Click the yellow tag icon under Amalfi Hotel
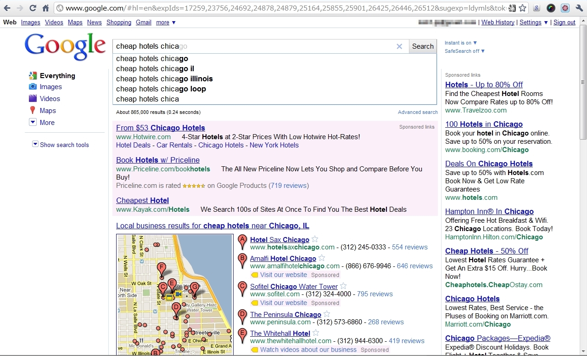The height and width of the screenshot is (356, 587). point(255,275)
